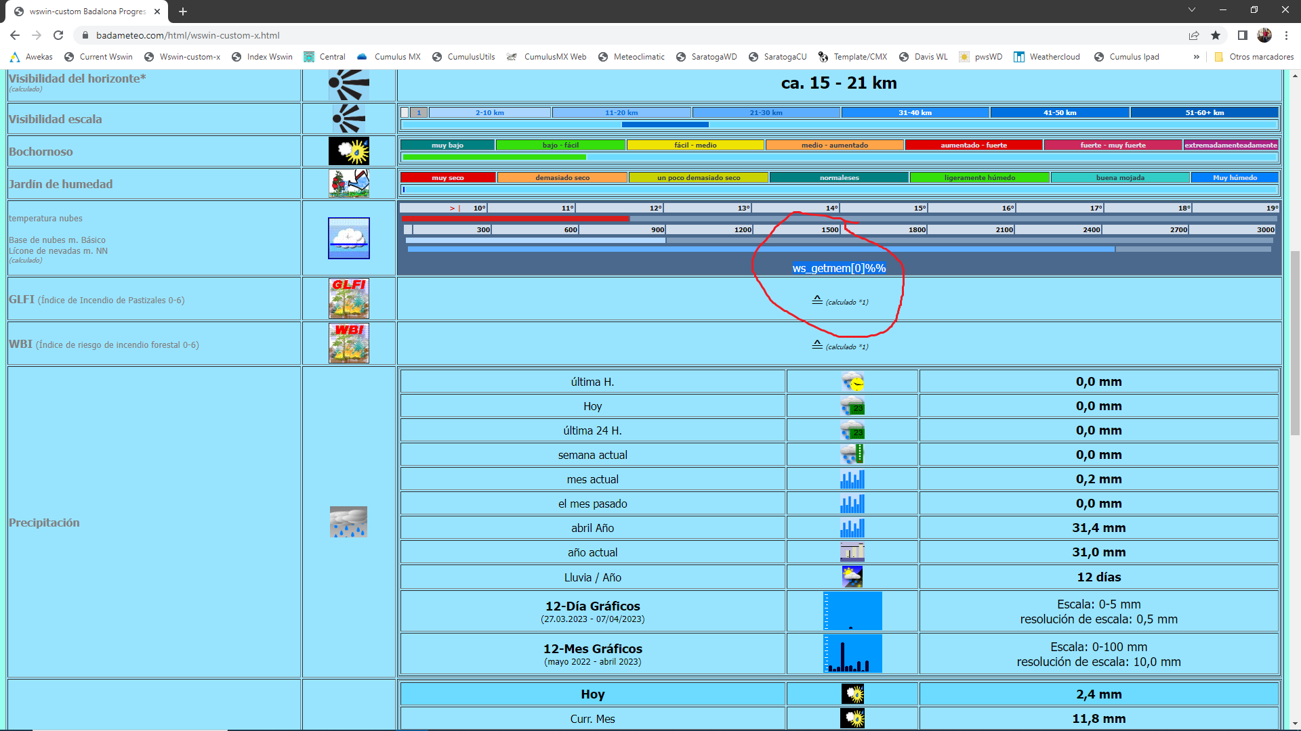
Task: Expand the hidden bookmarks overflow chevron
Action: click(1197, 57)
